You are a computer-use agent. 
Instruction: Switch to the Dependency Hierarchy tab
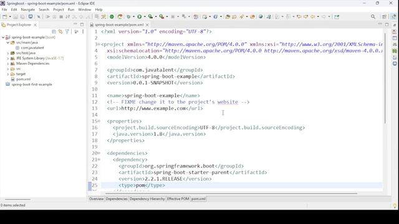pos(147,199)
